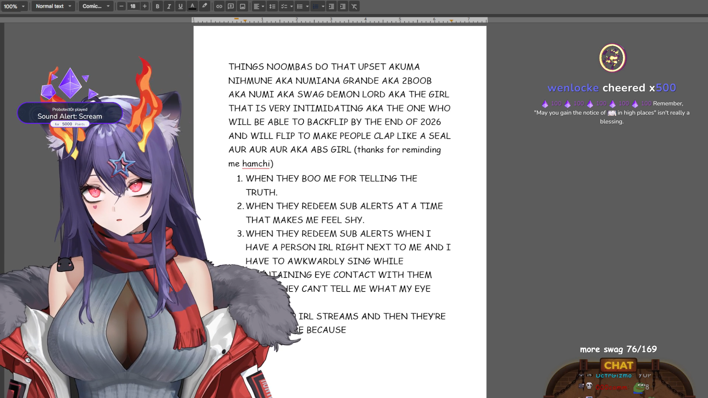This screenshot has width=708, height=398.
Task: Open the Normal text style dropdown
Action: (53, 6)
